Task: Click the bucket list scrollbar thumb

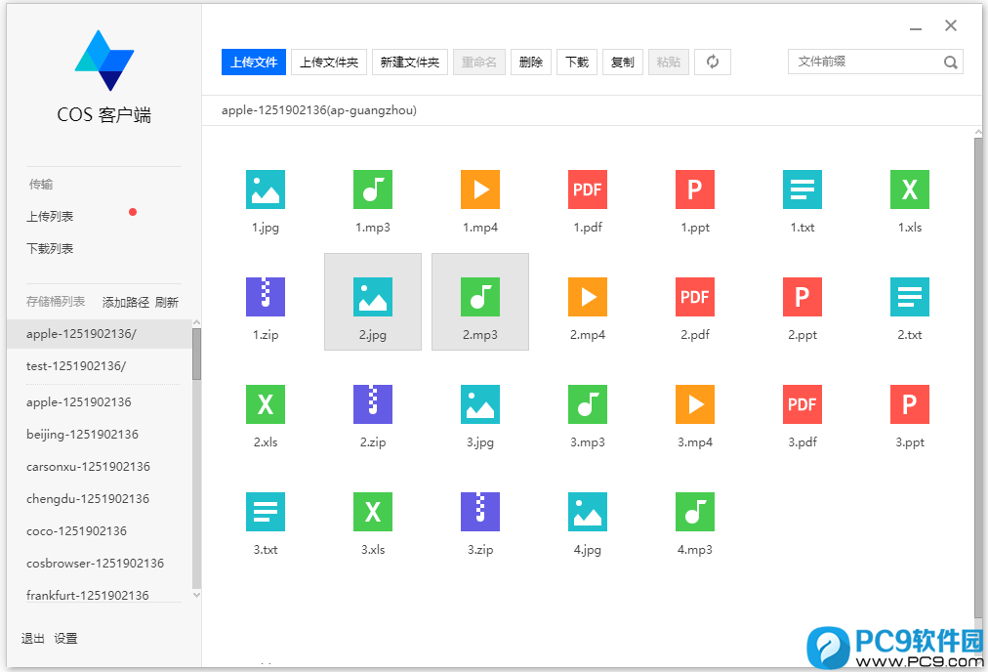Action: click(196, 354)
